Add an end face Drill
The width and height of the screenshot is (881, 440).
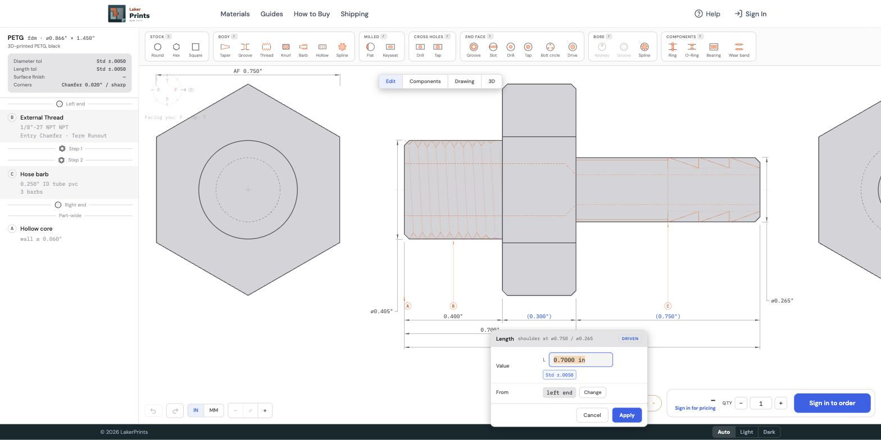[510, 49]
